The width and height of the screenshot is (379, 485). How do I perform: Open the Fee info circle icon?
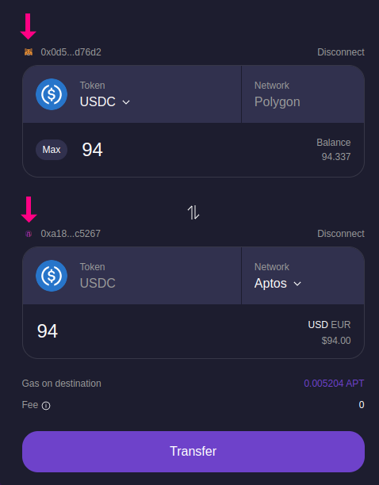pos(46,406)
